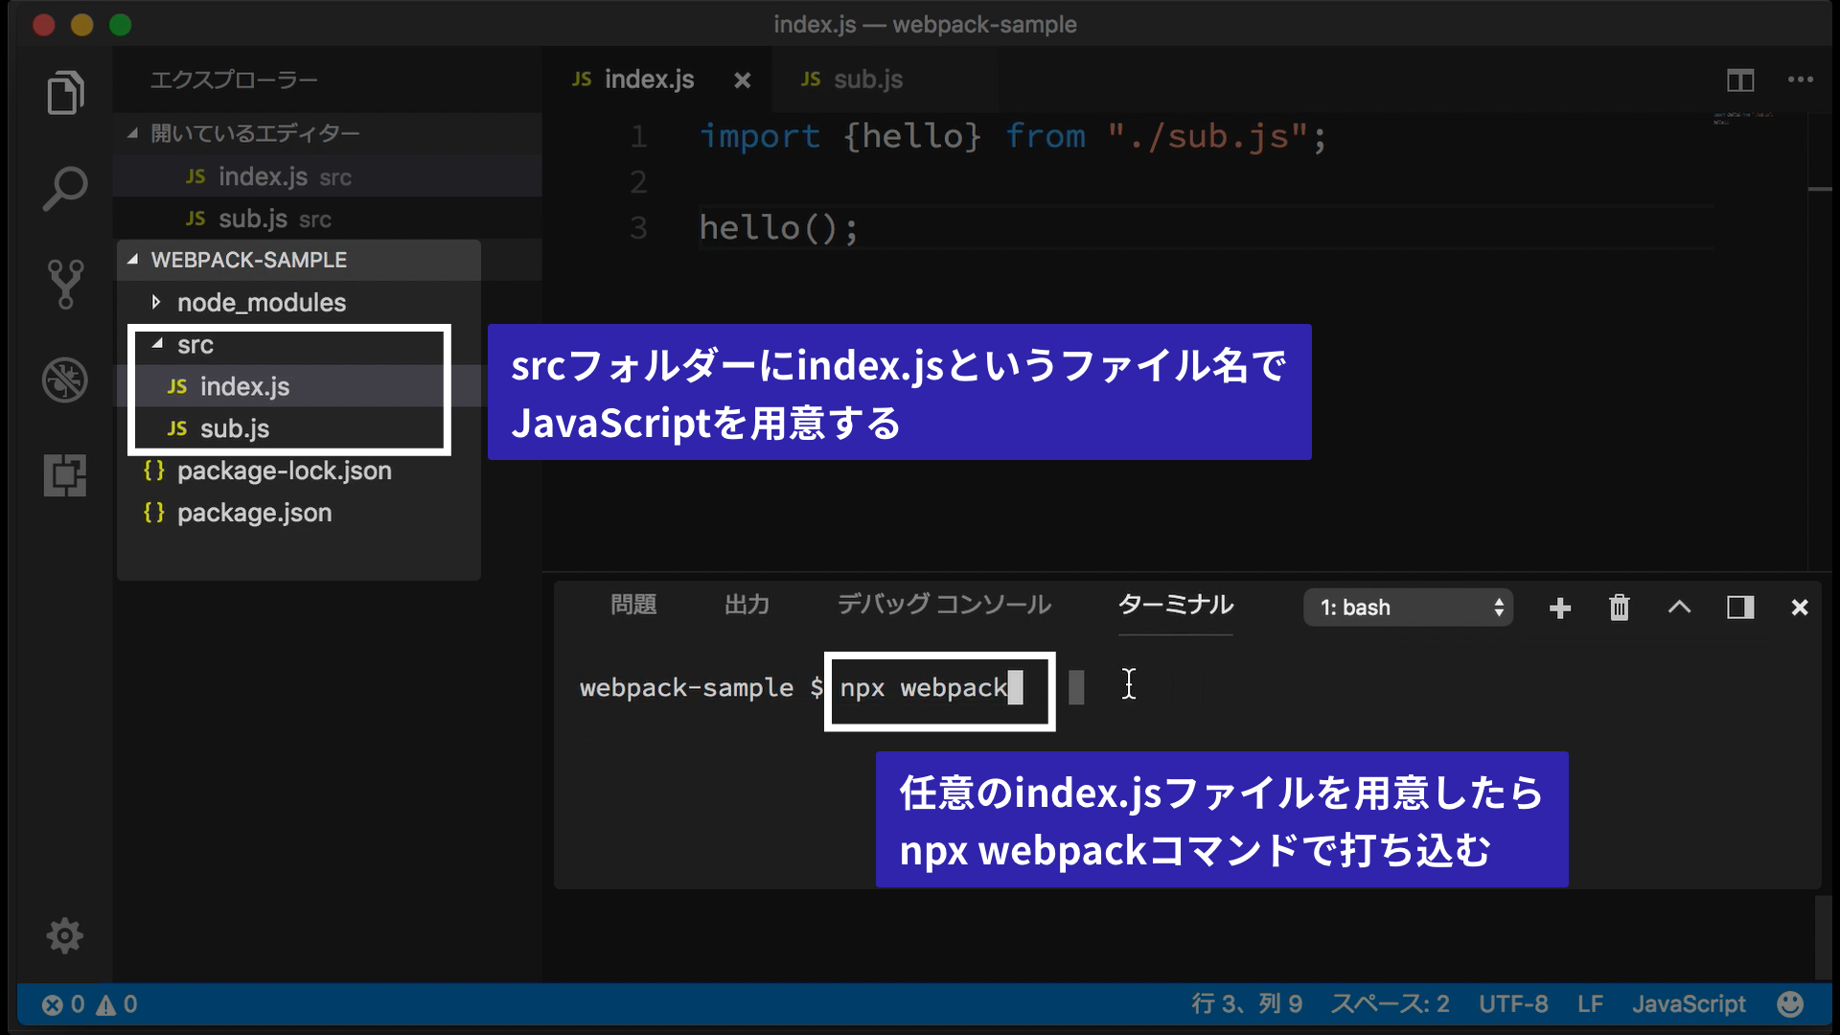The image size is (1840, 1035).
Task: Click the feedback smiley in status bar
Action: 1790,1003
